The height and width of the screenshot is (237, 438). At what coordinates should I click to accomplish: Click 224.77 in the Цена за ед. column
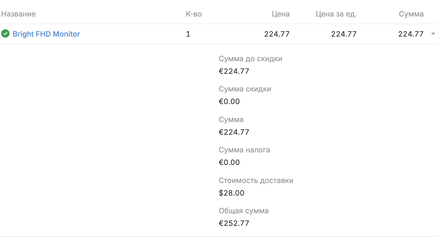[x=344, y=34]
